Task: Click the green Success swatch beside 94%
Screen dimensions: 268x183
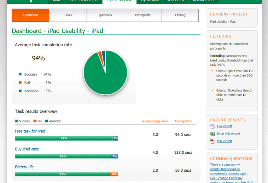Action: 20,74
